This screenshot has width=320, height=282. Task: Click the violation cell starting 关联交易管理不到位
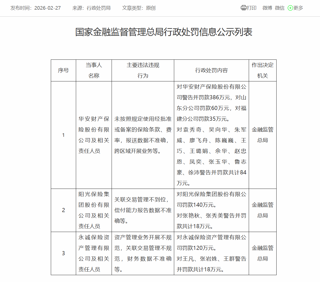click(x=143, y=210)
